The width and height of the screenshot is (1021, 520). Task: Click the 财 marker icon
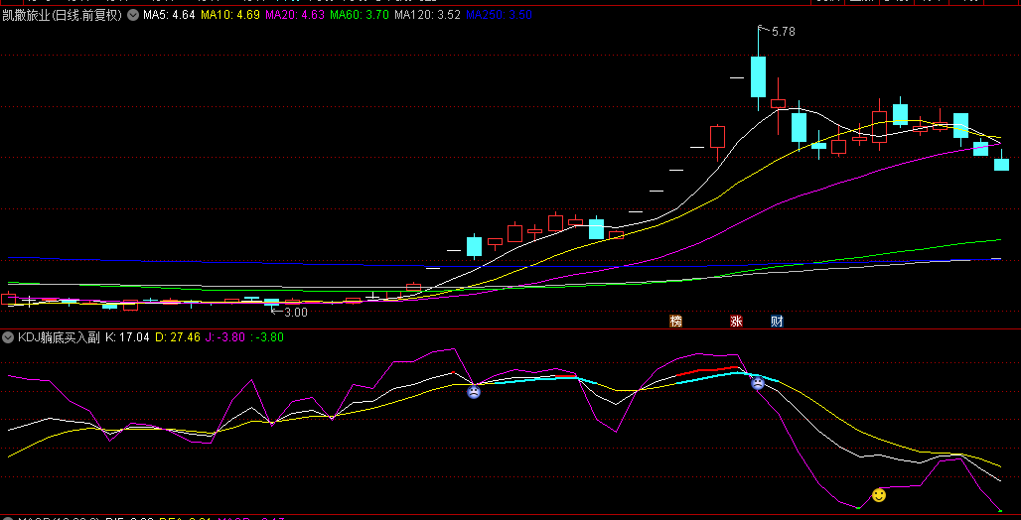(x=776, y=321)
